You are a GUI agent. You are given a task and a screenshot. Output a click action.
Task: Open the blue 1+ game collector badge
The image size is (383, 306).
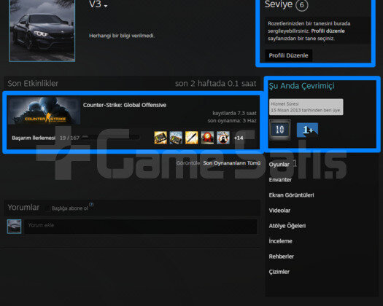coord(307,130)
